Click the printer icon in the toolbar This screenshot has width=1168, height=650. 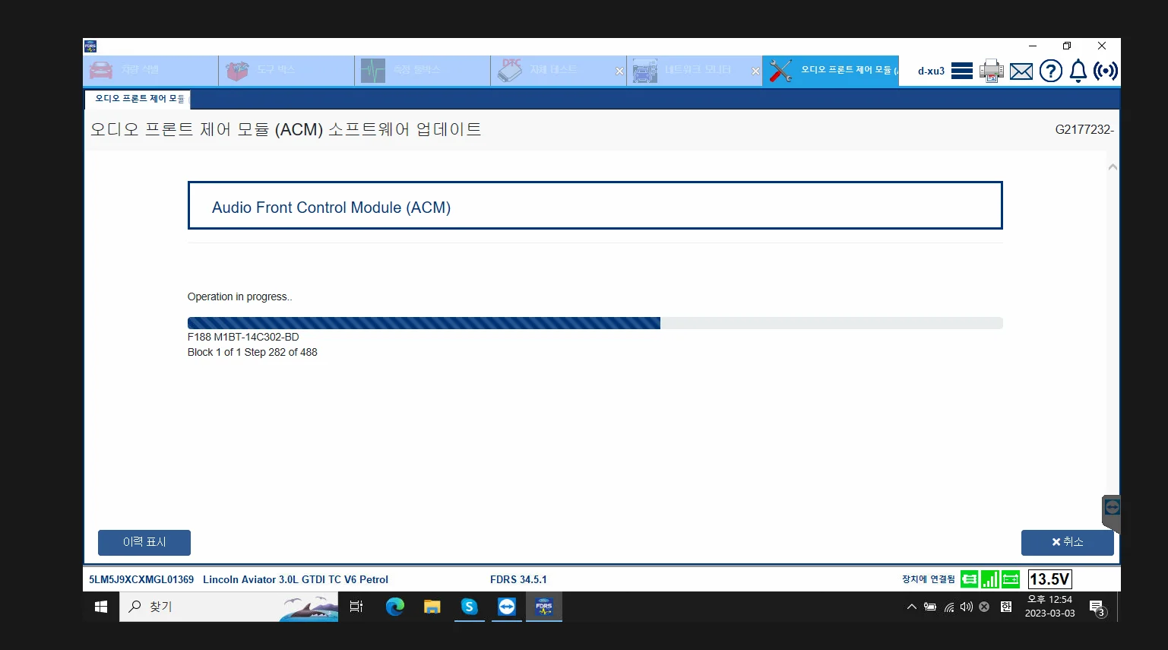click(992, 71)
